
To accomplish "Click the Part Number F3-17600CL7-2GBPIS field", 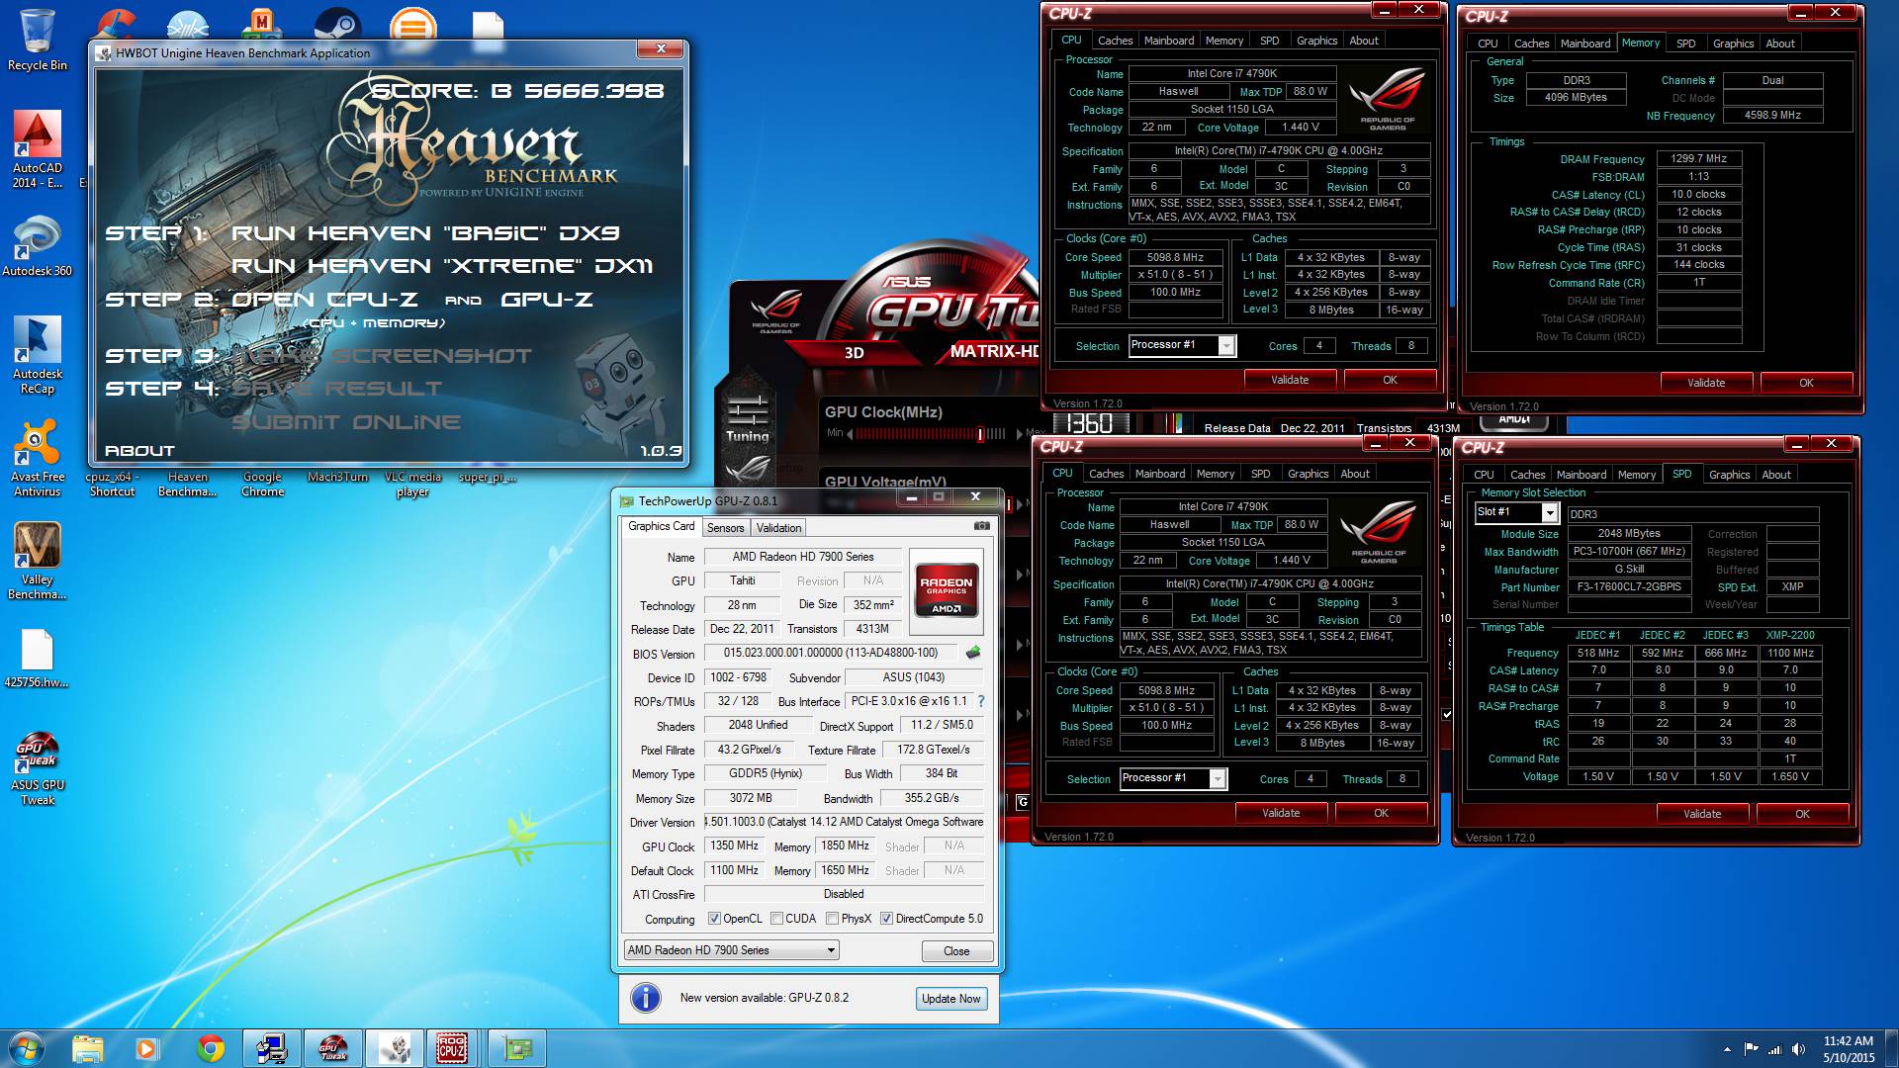I will click(1628, 586).
